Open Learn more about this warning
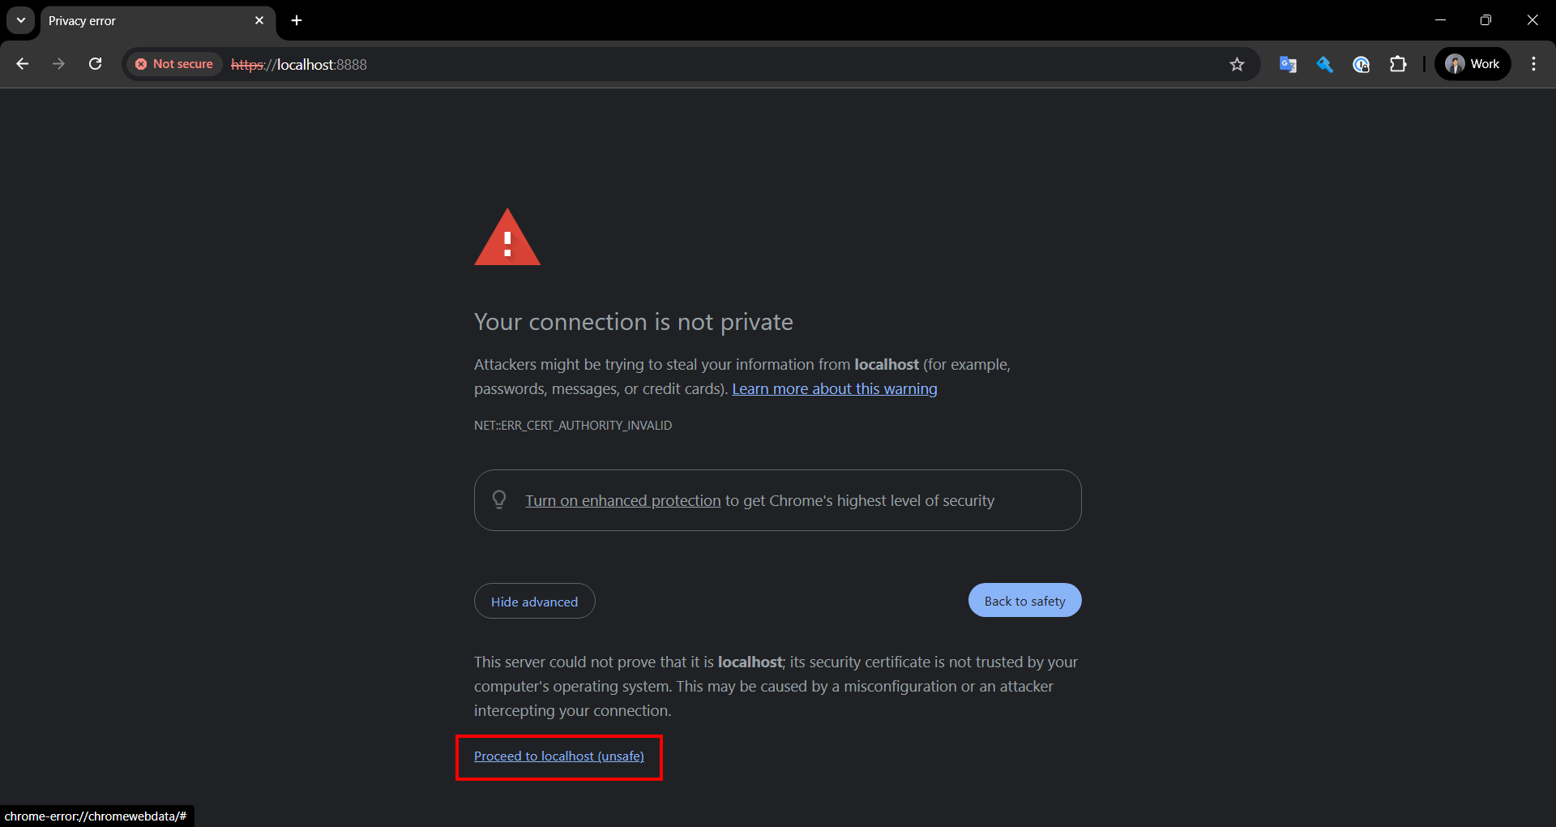The width and height of the screenshot is (1556, 827). (834, 389)
